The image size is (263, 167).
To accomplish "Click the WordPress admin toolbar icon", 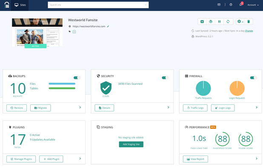I will [x=211, y=22].
